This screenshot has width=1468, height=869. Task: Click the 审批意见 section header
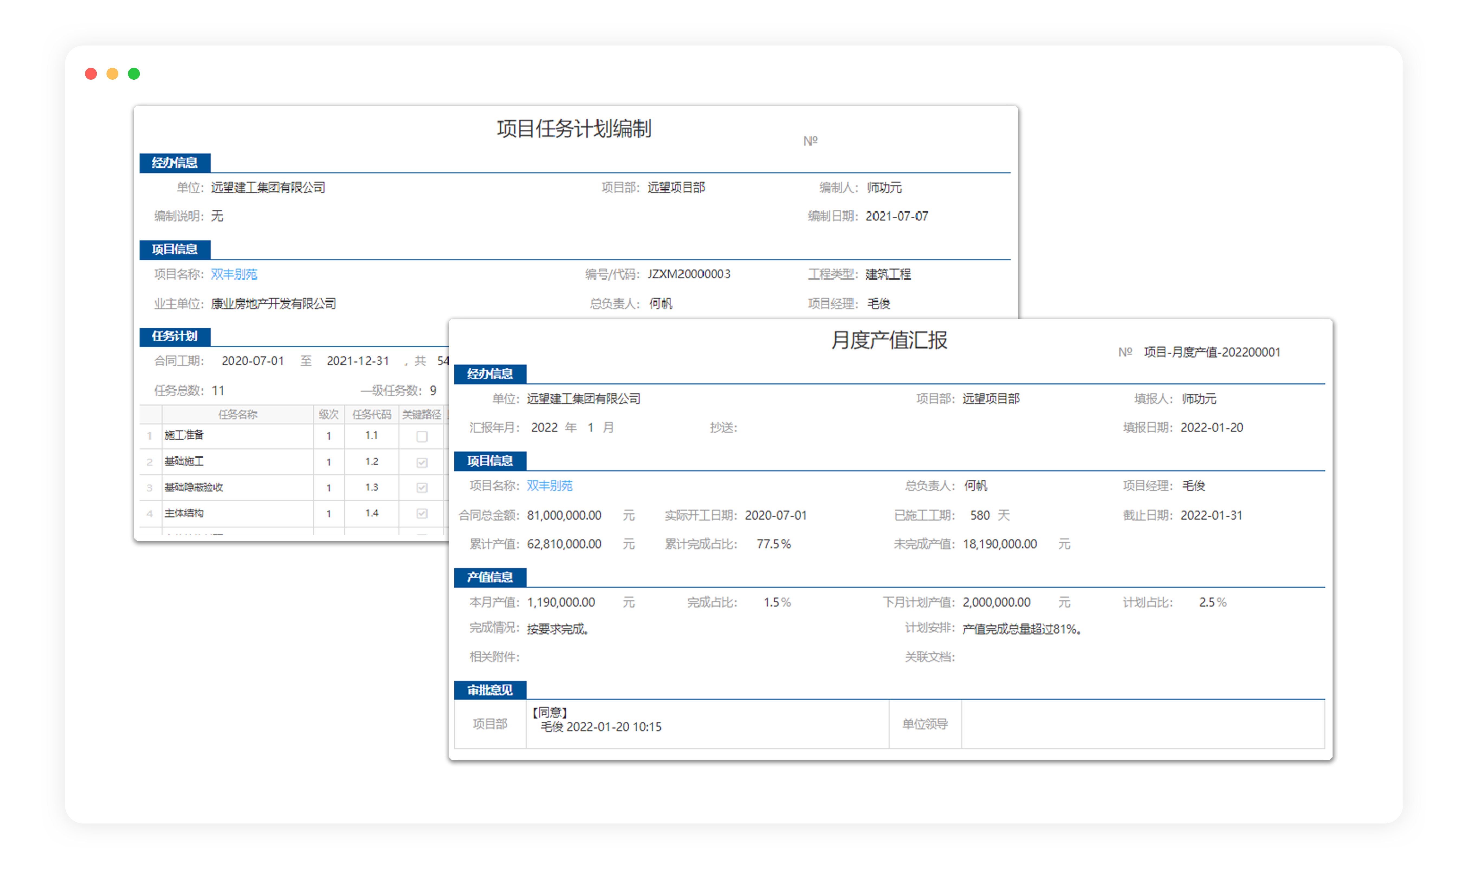490,690
